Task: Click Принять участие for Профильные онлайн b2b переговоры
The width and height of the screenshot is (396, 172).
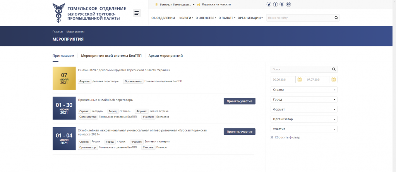Action: coord(239,101)
